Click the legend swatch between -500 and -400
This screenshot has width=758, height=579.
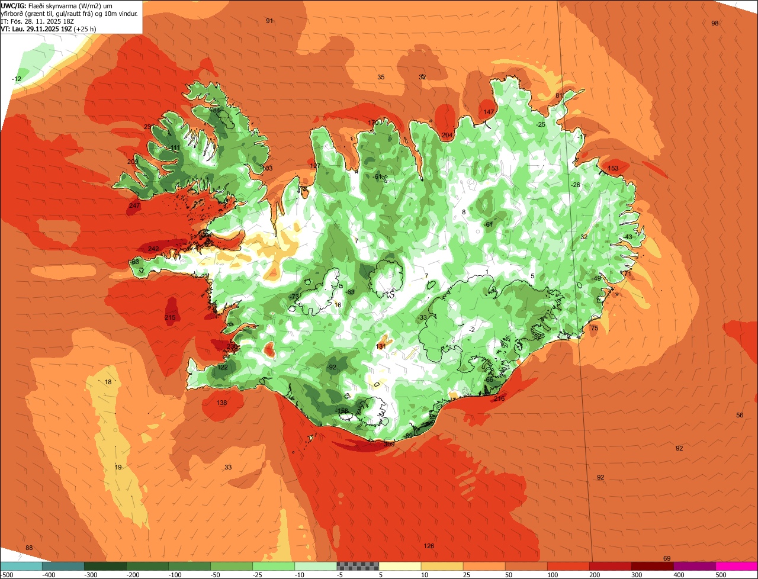pyautogui.click(x=21, y=566)
